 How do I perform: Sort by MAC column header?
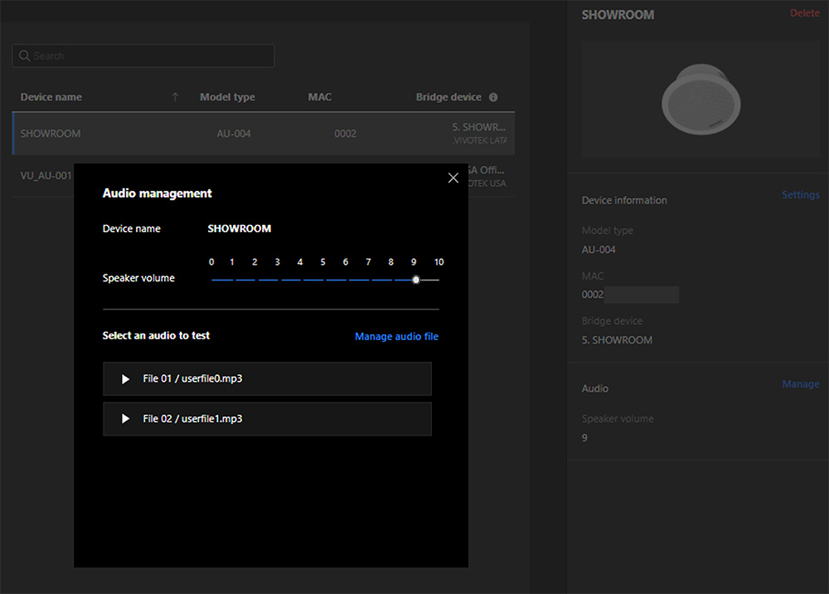pos(319,97)
